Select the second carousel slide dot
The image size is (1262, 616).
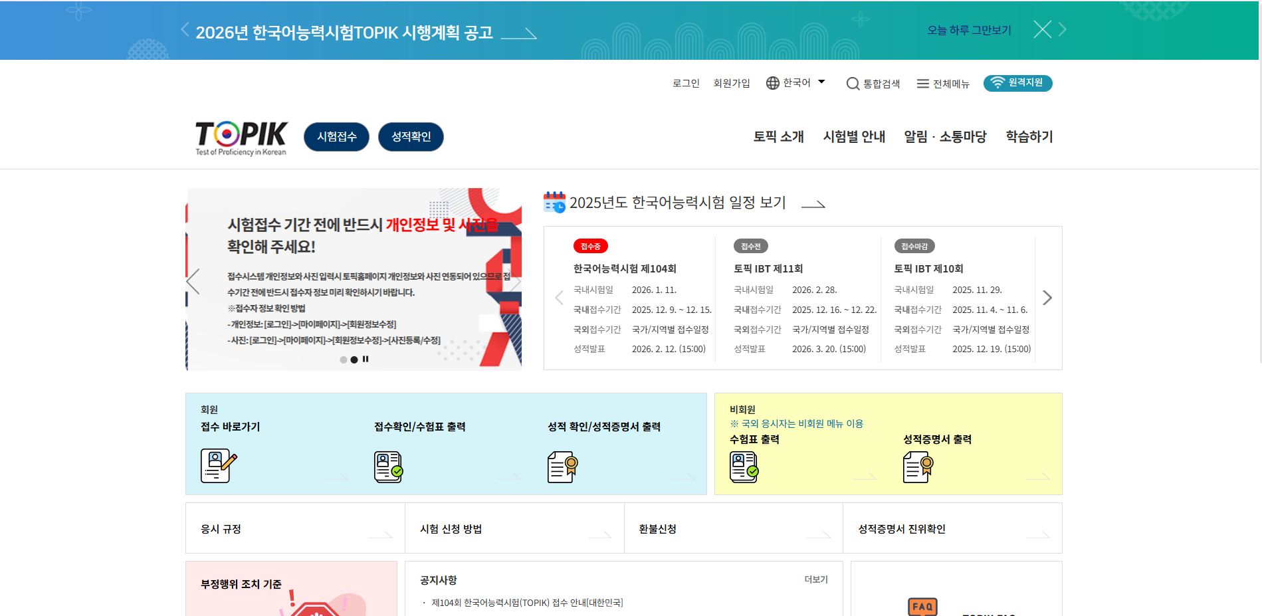pyautogui.click(x=354, y=359)
